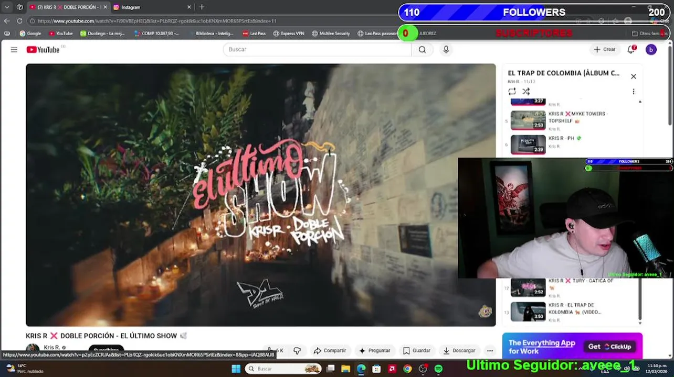Save video with Guardar

click(x=417, y=350)
